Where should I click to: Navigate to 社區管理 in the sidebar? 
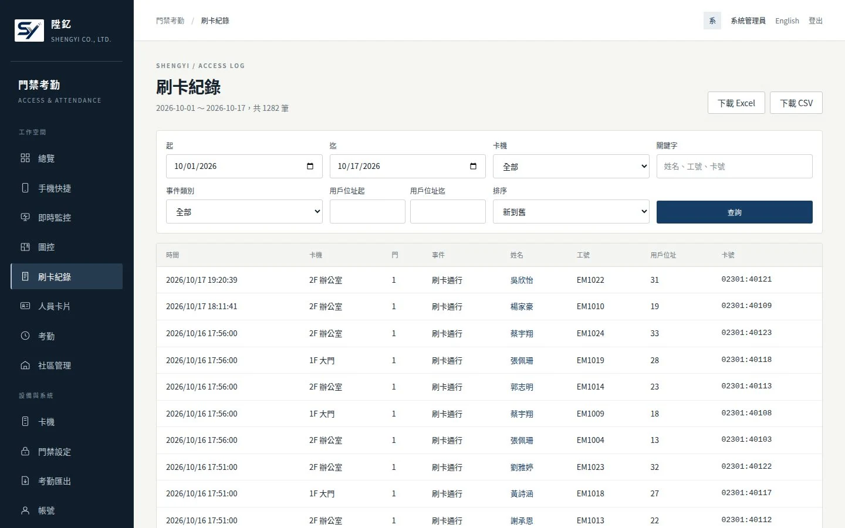click(67, 365)
